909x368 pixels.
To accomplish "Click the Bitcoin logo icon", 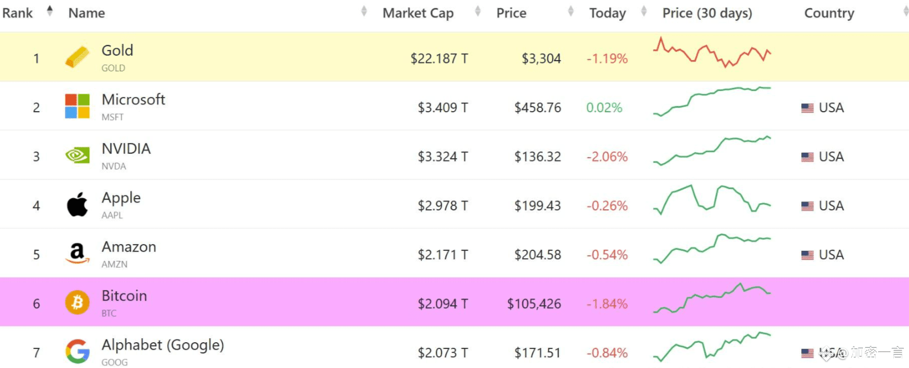I will pyautogui.click(x=77, y=303).
